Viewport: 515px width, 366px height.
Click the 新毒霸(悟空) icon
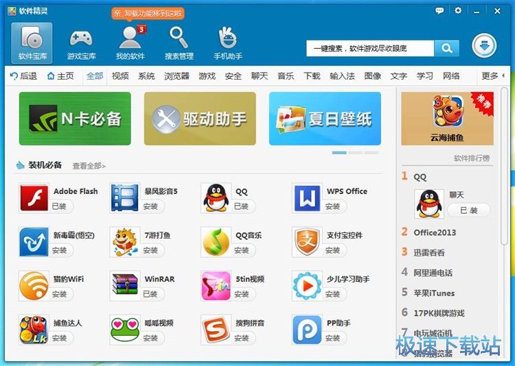coord(34,242)
